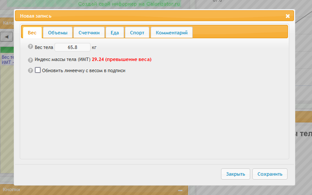312x195 pixels.
Task: Click the Кнопки panel header
Action: 94,190
